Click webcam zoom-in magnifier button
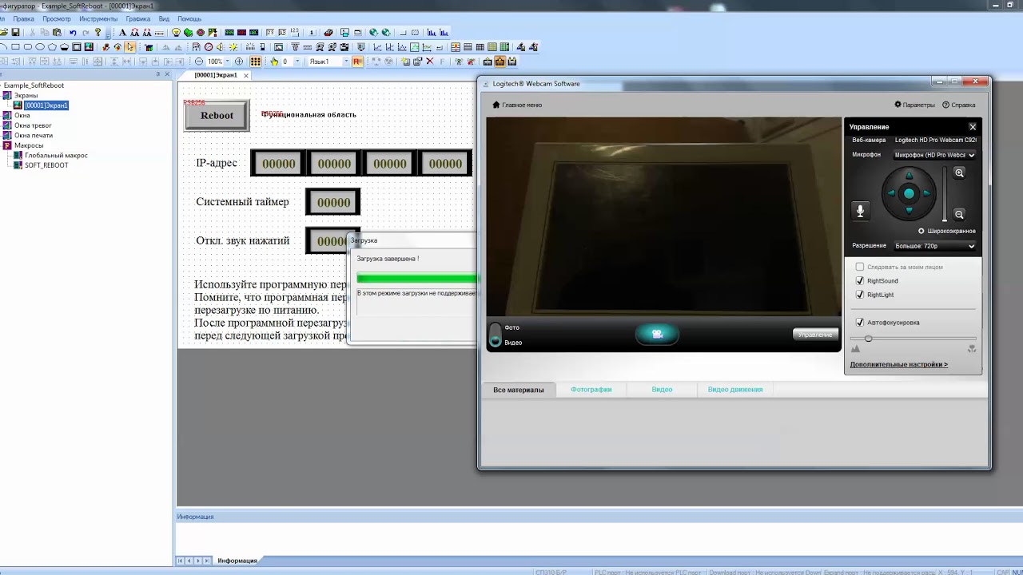This screenshot has width=1023, height=575. (959, 173)
